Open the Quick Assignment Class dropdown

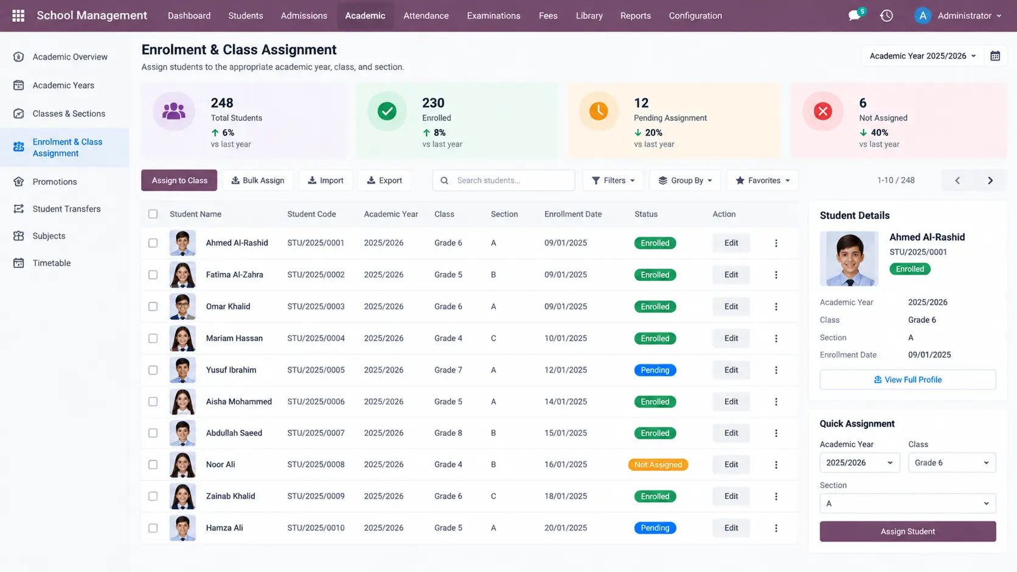coord(952,463)
